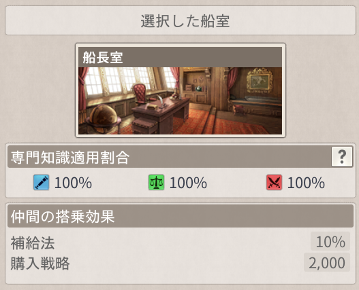Click the trade 100% percentage text

click(x=188, y=183)
